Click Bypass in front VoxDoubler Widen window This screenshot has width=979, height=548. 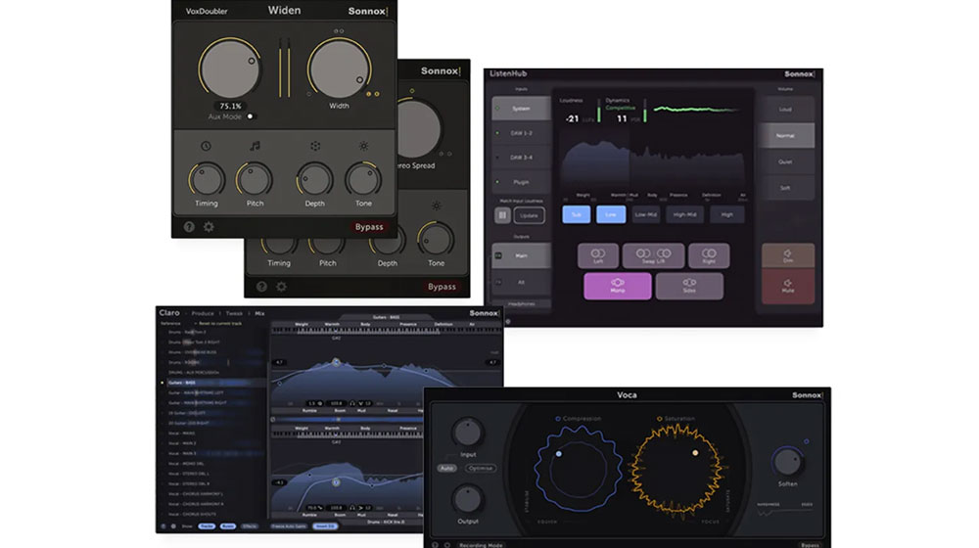(369, 227)
